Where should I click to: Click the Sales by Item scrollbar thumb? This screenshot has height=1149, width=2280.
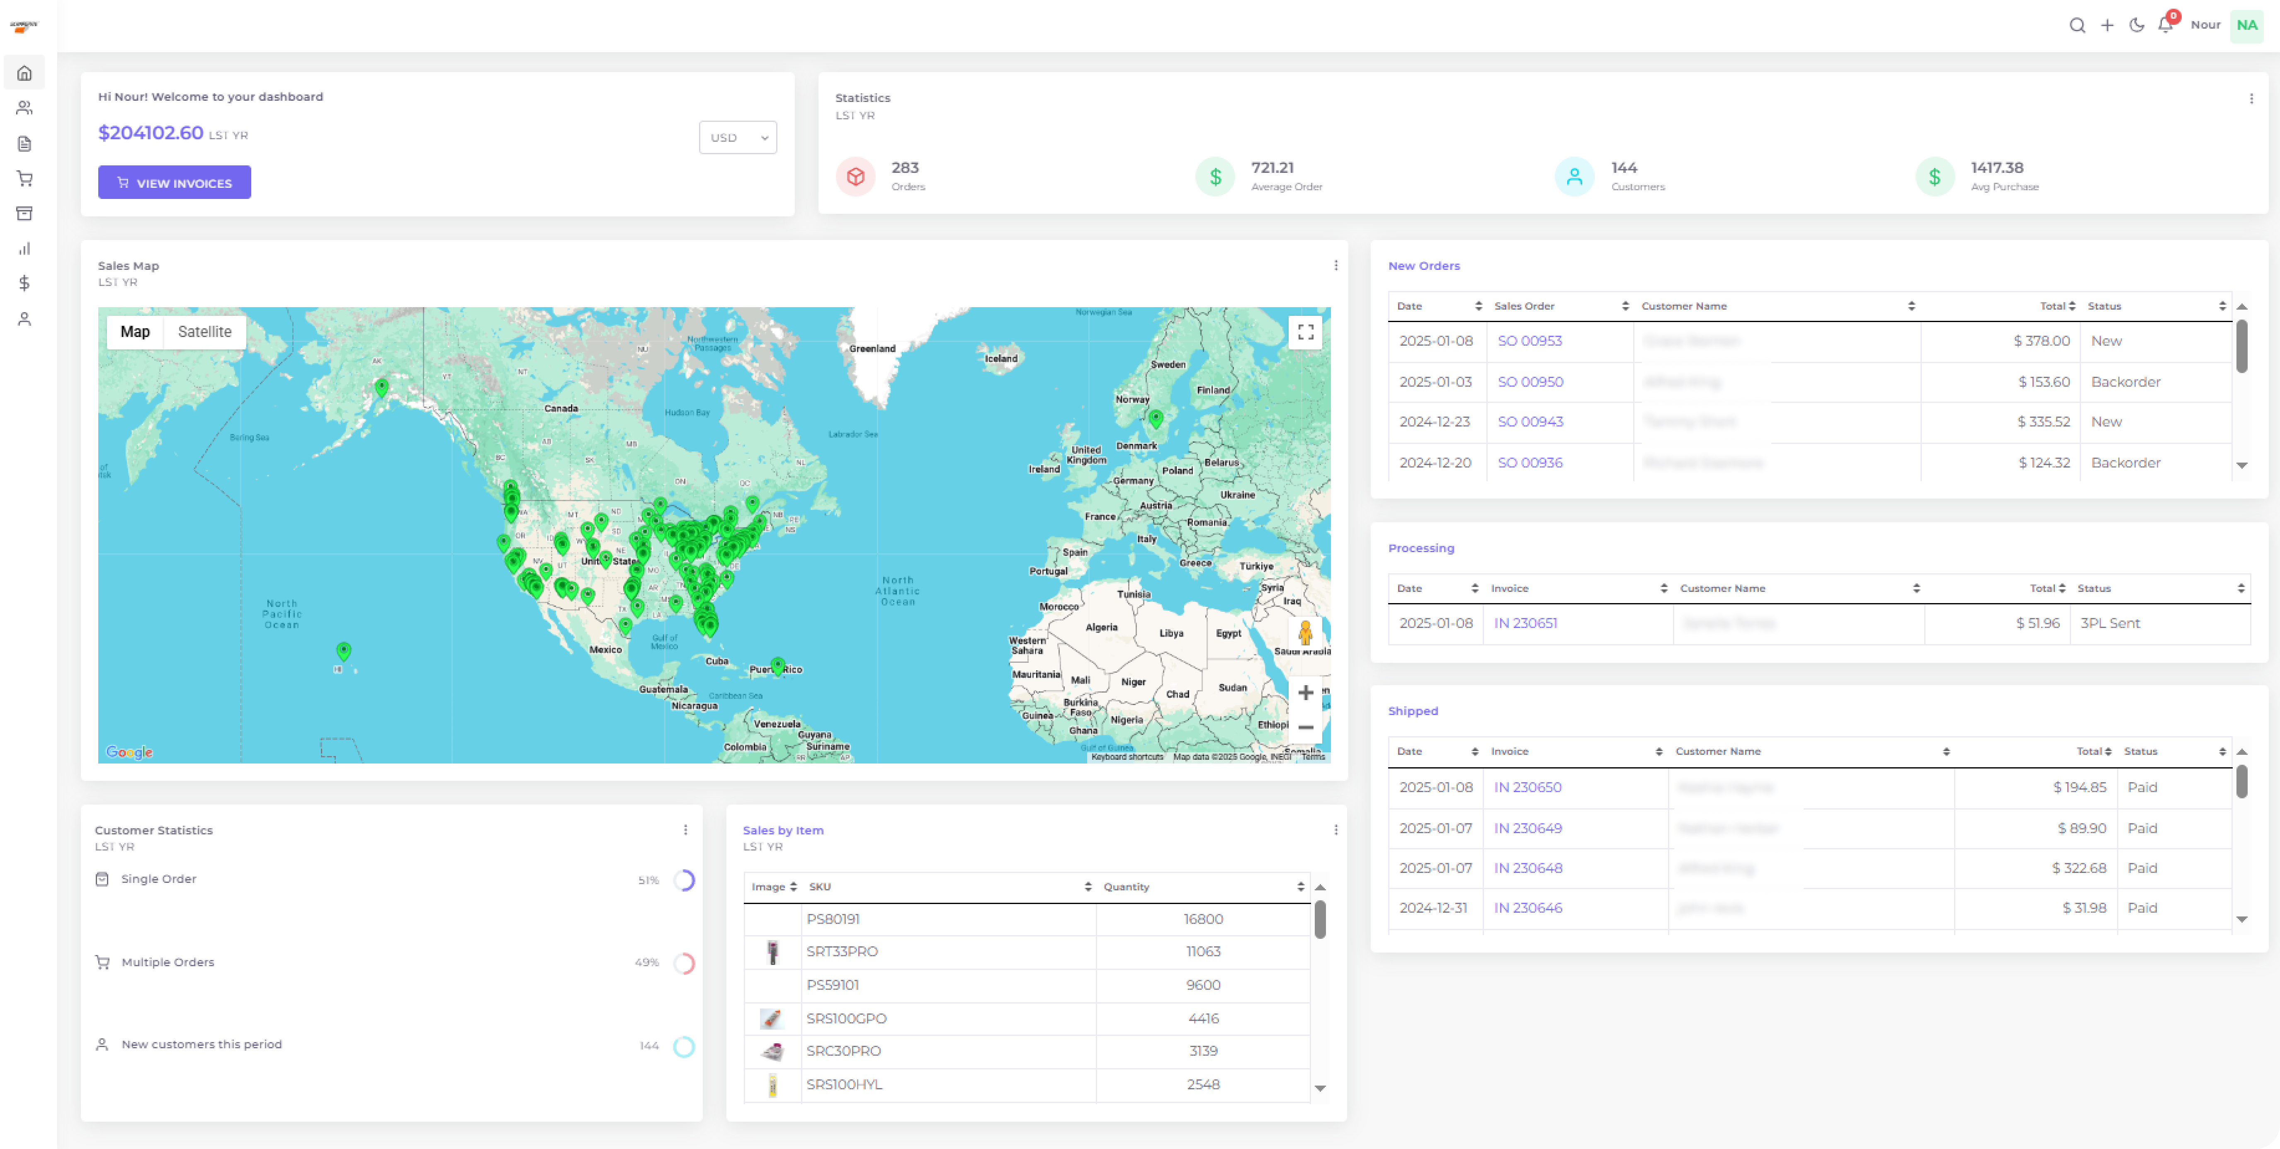click(1320, 919)
